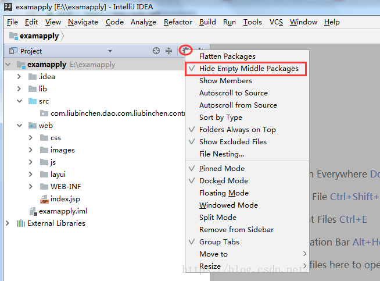
Task: Enable Autoscroll to Source
Action: (247, 93)
